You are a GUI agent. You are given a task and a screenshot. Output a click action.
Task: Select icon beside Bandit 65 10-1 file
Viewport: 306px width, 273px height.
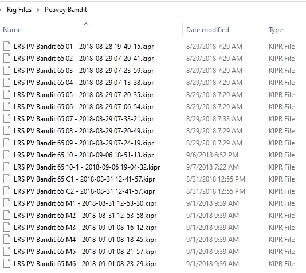[x=7, y=167]
